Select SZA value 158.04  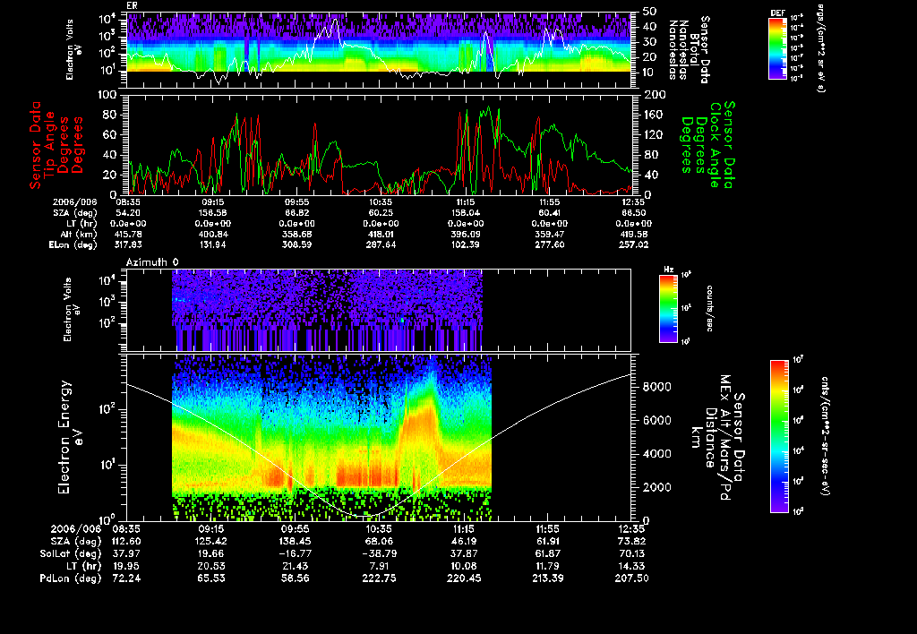click(x=465, y=213)
